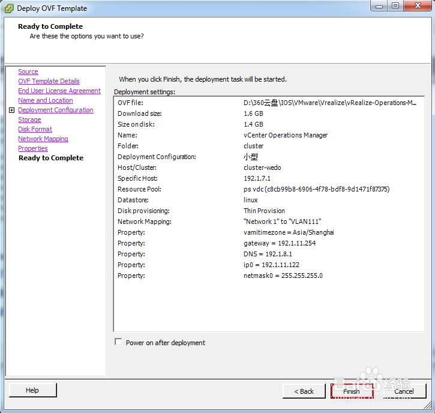Select the name vCenter Operations Manager
The image size is (435, 413).
[x=286, y=135]
